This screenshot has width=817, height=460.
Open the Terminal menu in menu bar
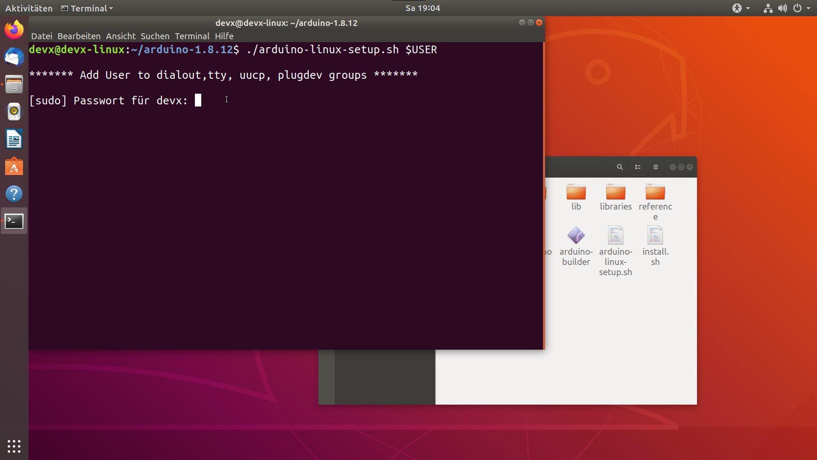(x=192, y=36)
